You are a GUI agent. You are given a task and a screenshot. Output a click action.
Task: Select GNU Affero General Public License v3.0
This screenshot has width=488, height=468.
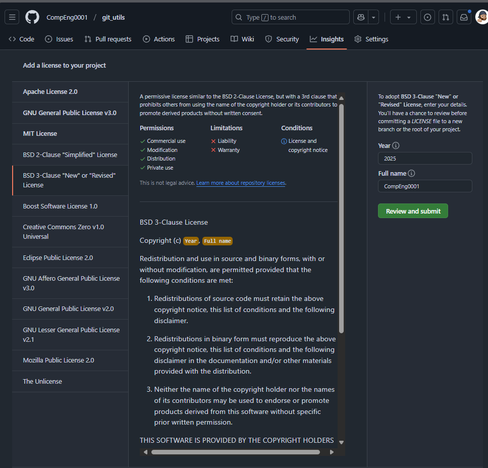click(70, 283)
